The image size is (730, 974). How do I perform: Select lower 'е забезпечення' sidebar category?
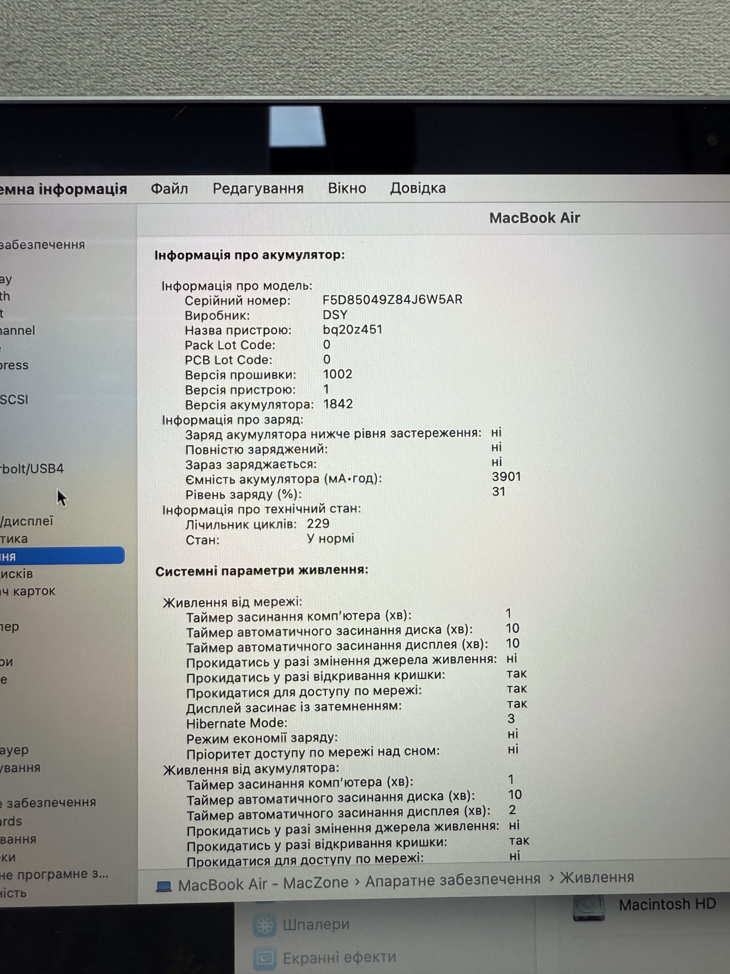pos(48,803)
